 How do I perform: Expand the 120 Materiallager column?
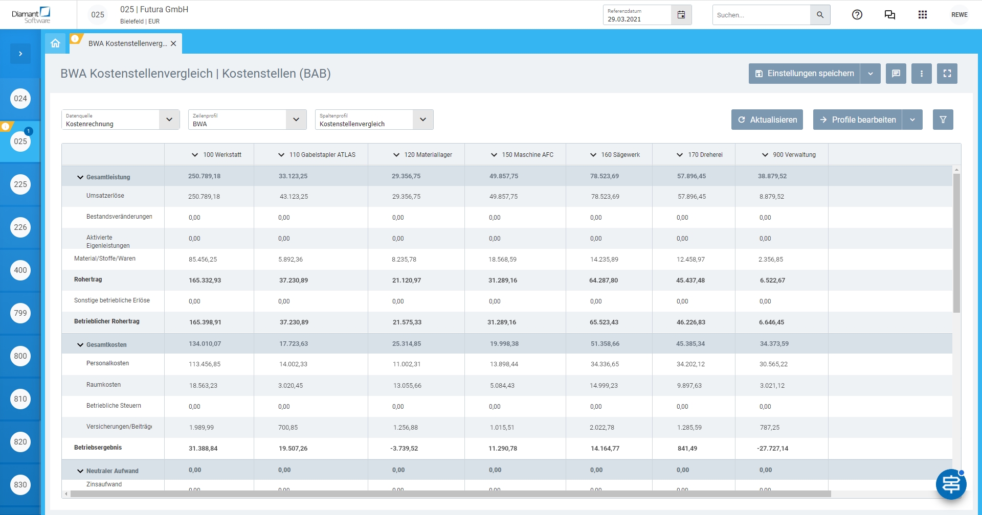pyautogui.click(x=396, y=155)
